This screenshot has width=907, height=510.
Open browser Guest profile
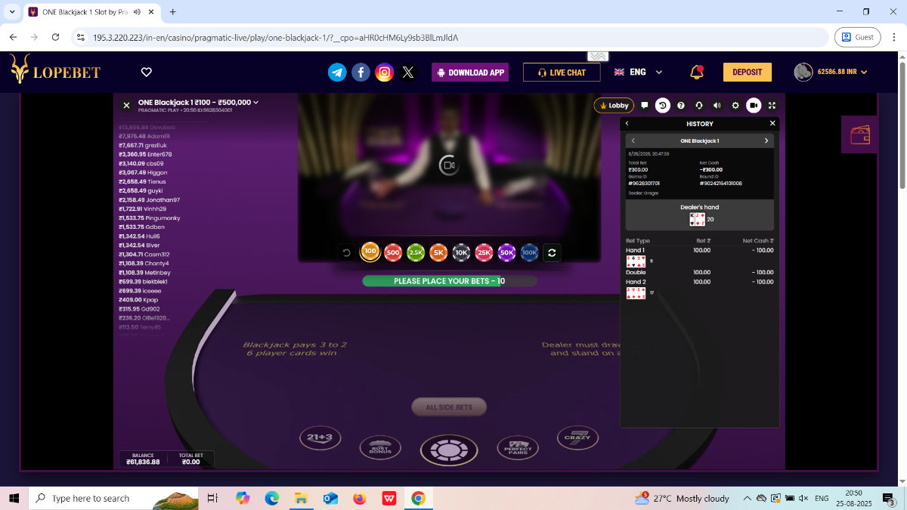858,37
